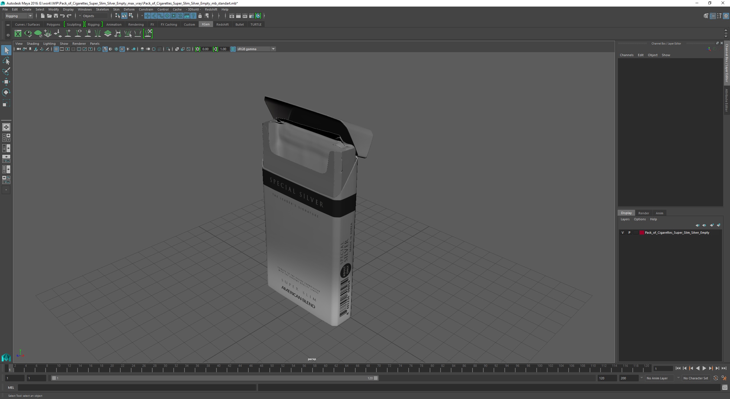730x399 pixels.
Task: Toggle the layer P playback box
Action: click(x=629, y=233)
